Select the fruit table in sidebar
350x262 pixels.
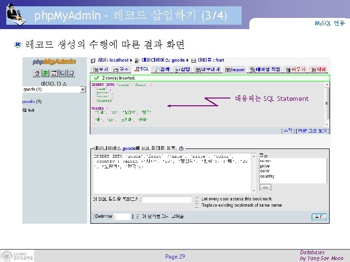[x=31, y=110]
